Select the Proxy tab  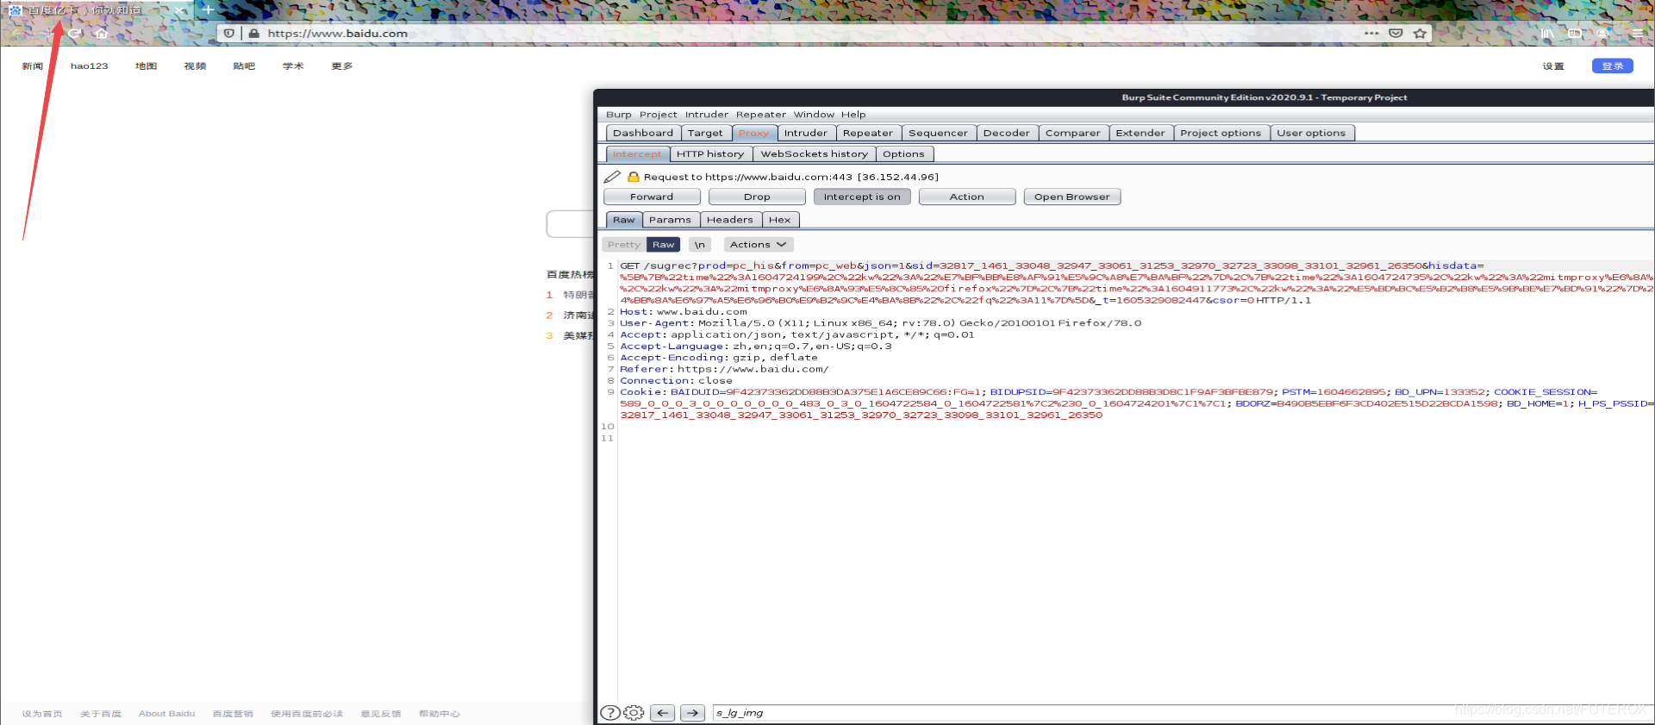click(753, 133)
